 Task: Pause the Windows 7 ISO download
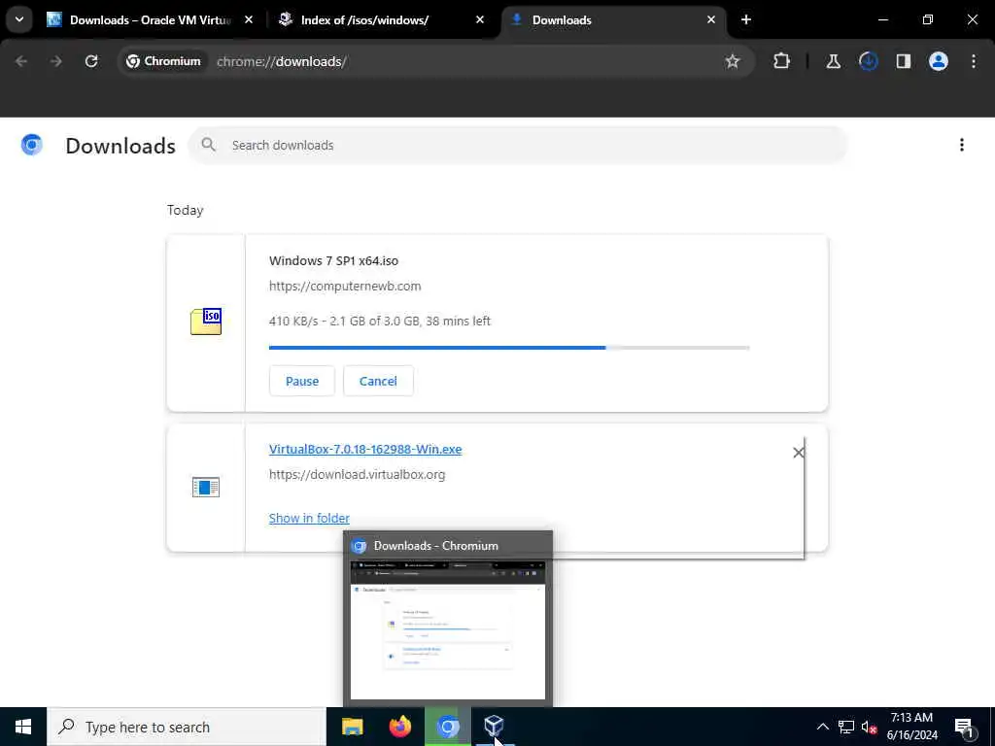[302, 381]
